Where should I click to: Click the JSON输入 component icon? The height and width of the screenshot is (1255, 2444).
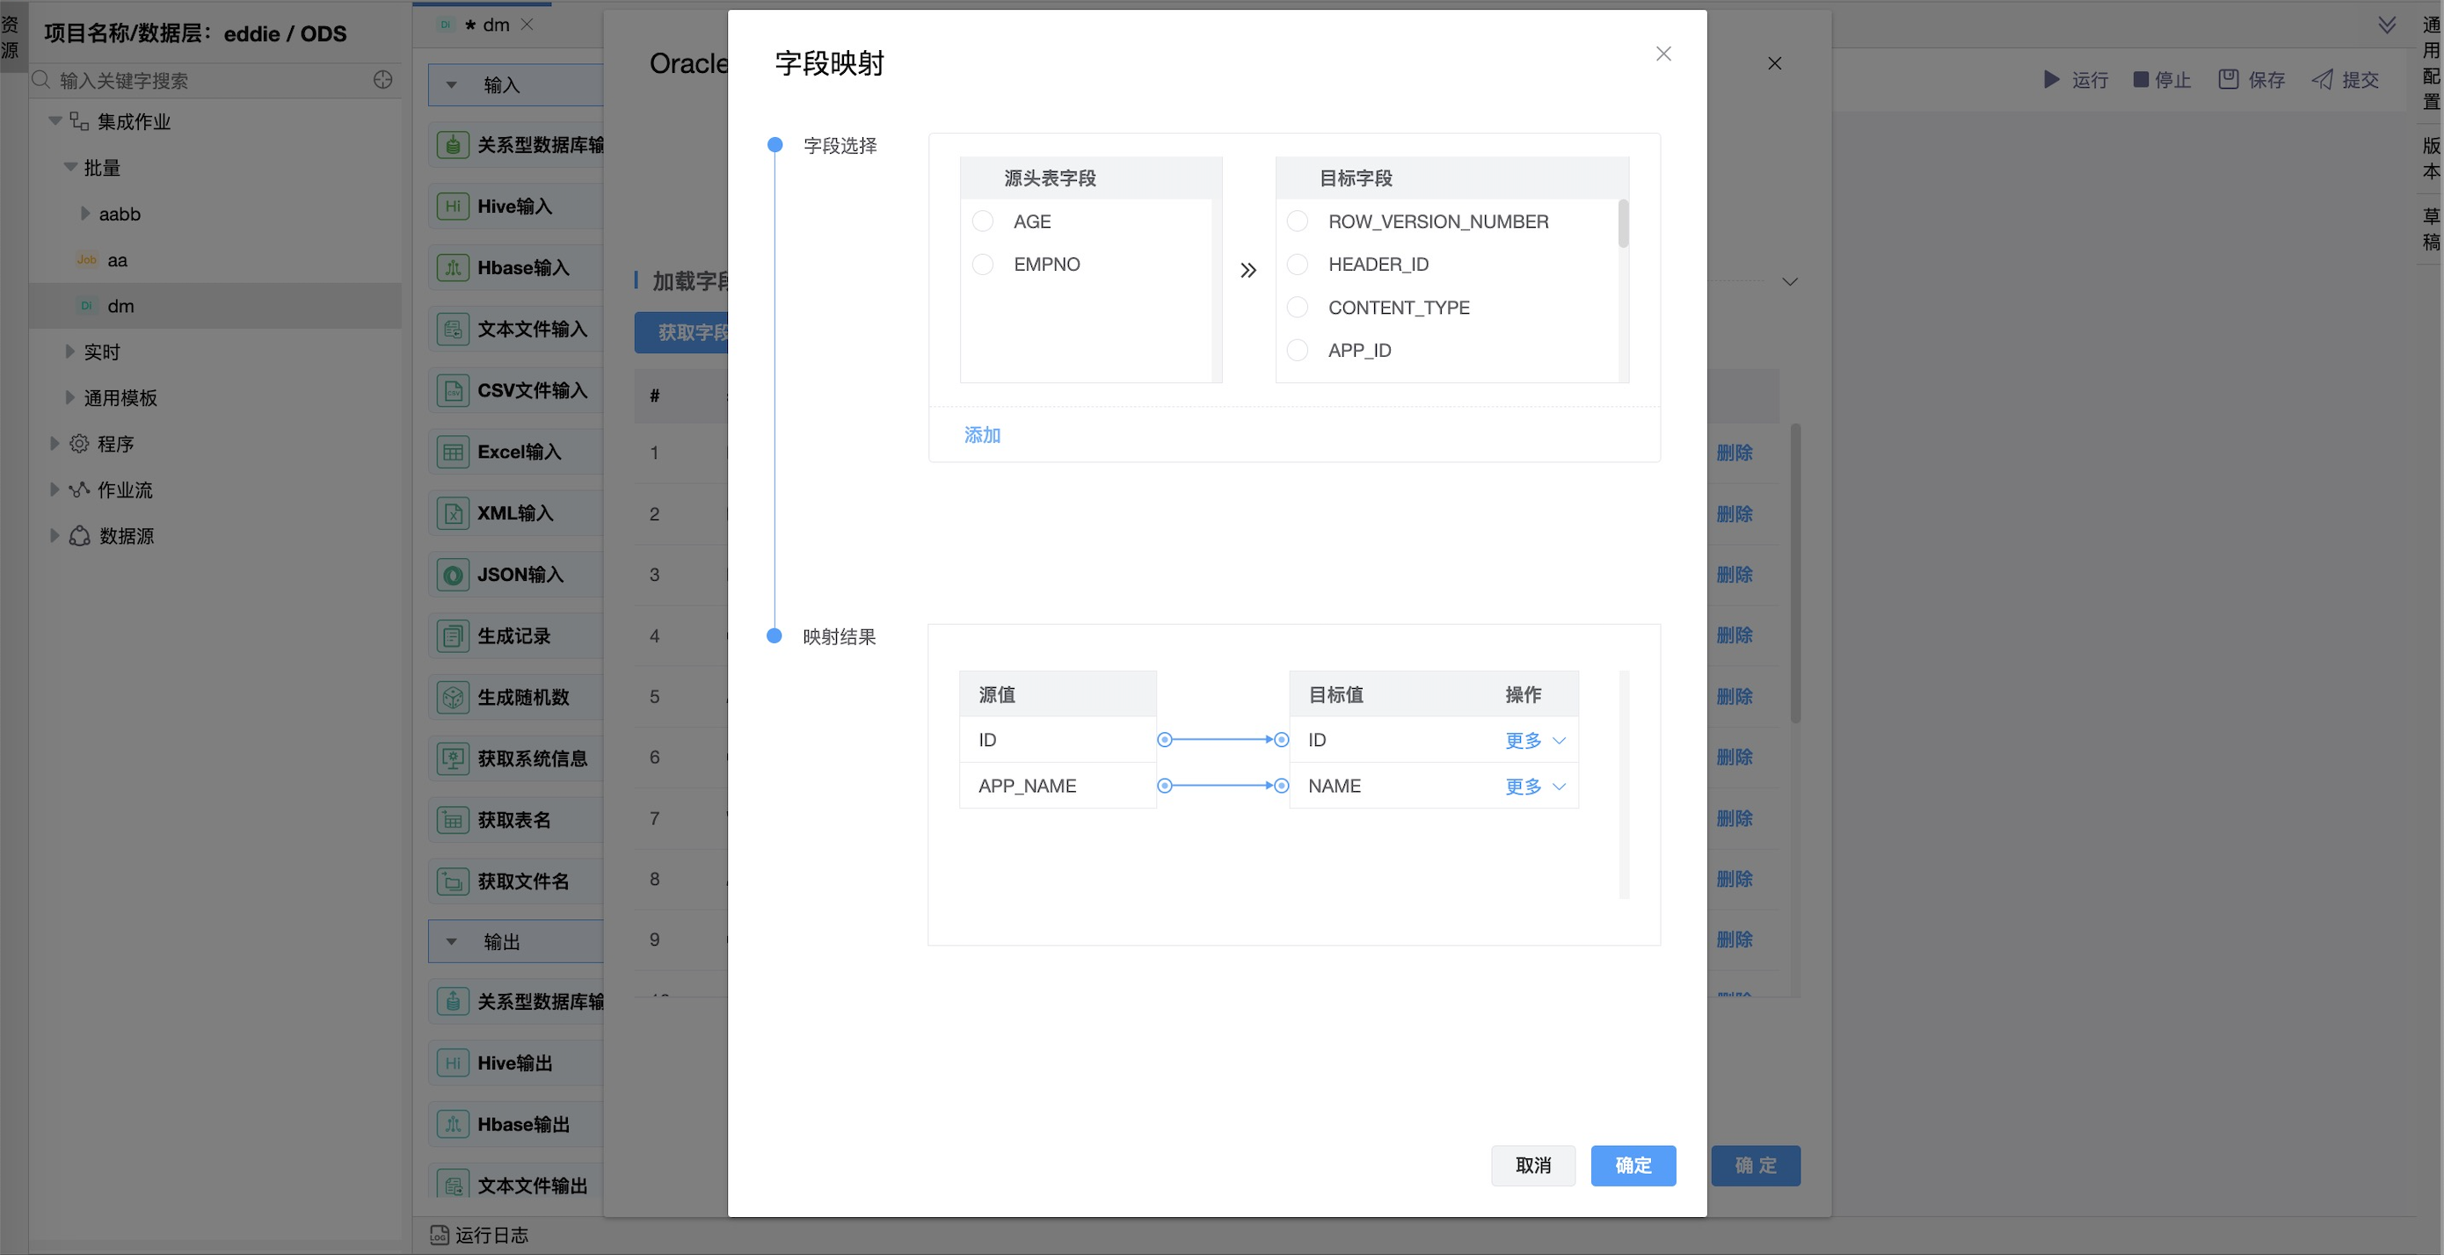coord(453,575)
